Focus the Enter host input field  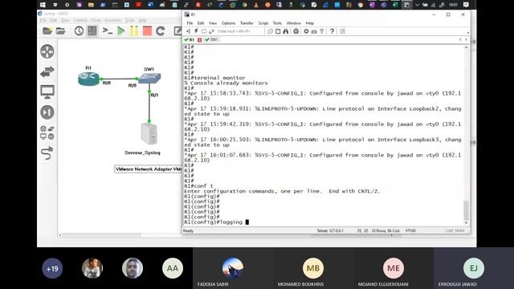pyautogui.click(x=239, y=31)
